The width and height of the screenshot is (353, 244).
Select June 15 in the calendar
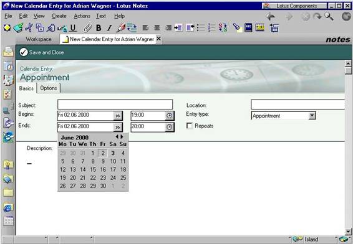[x=93, y=170]
